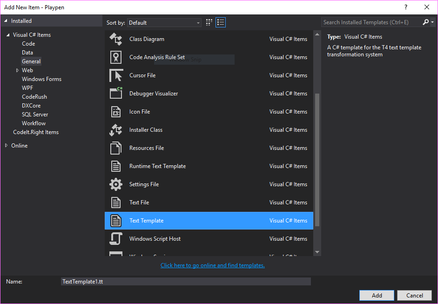Click the Name text field
The image size is (438, 304).
pyautogui.click(x=186, y=282)
